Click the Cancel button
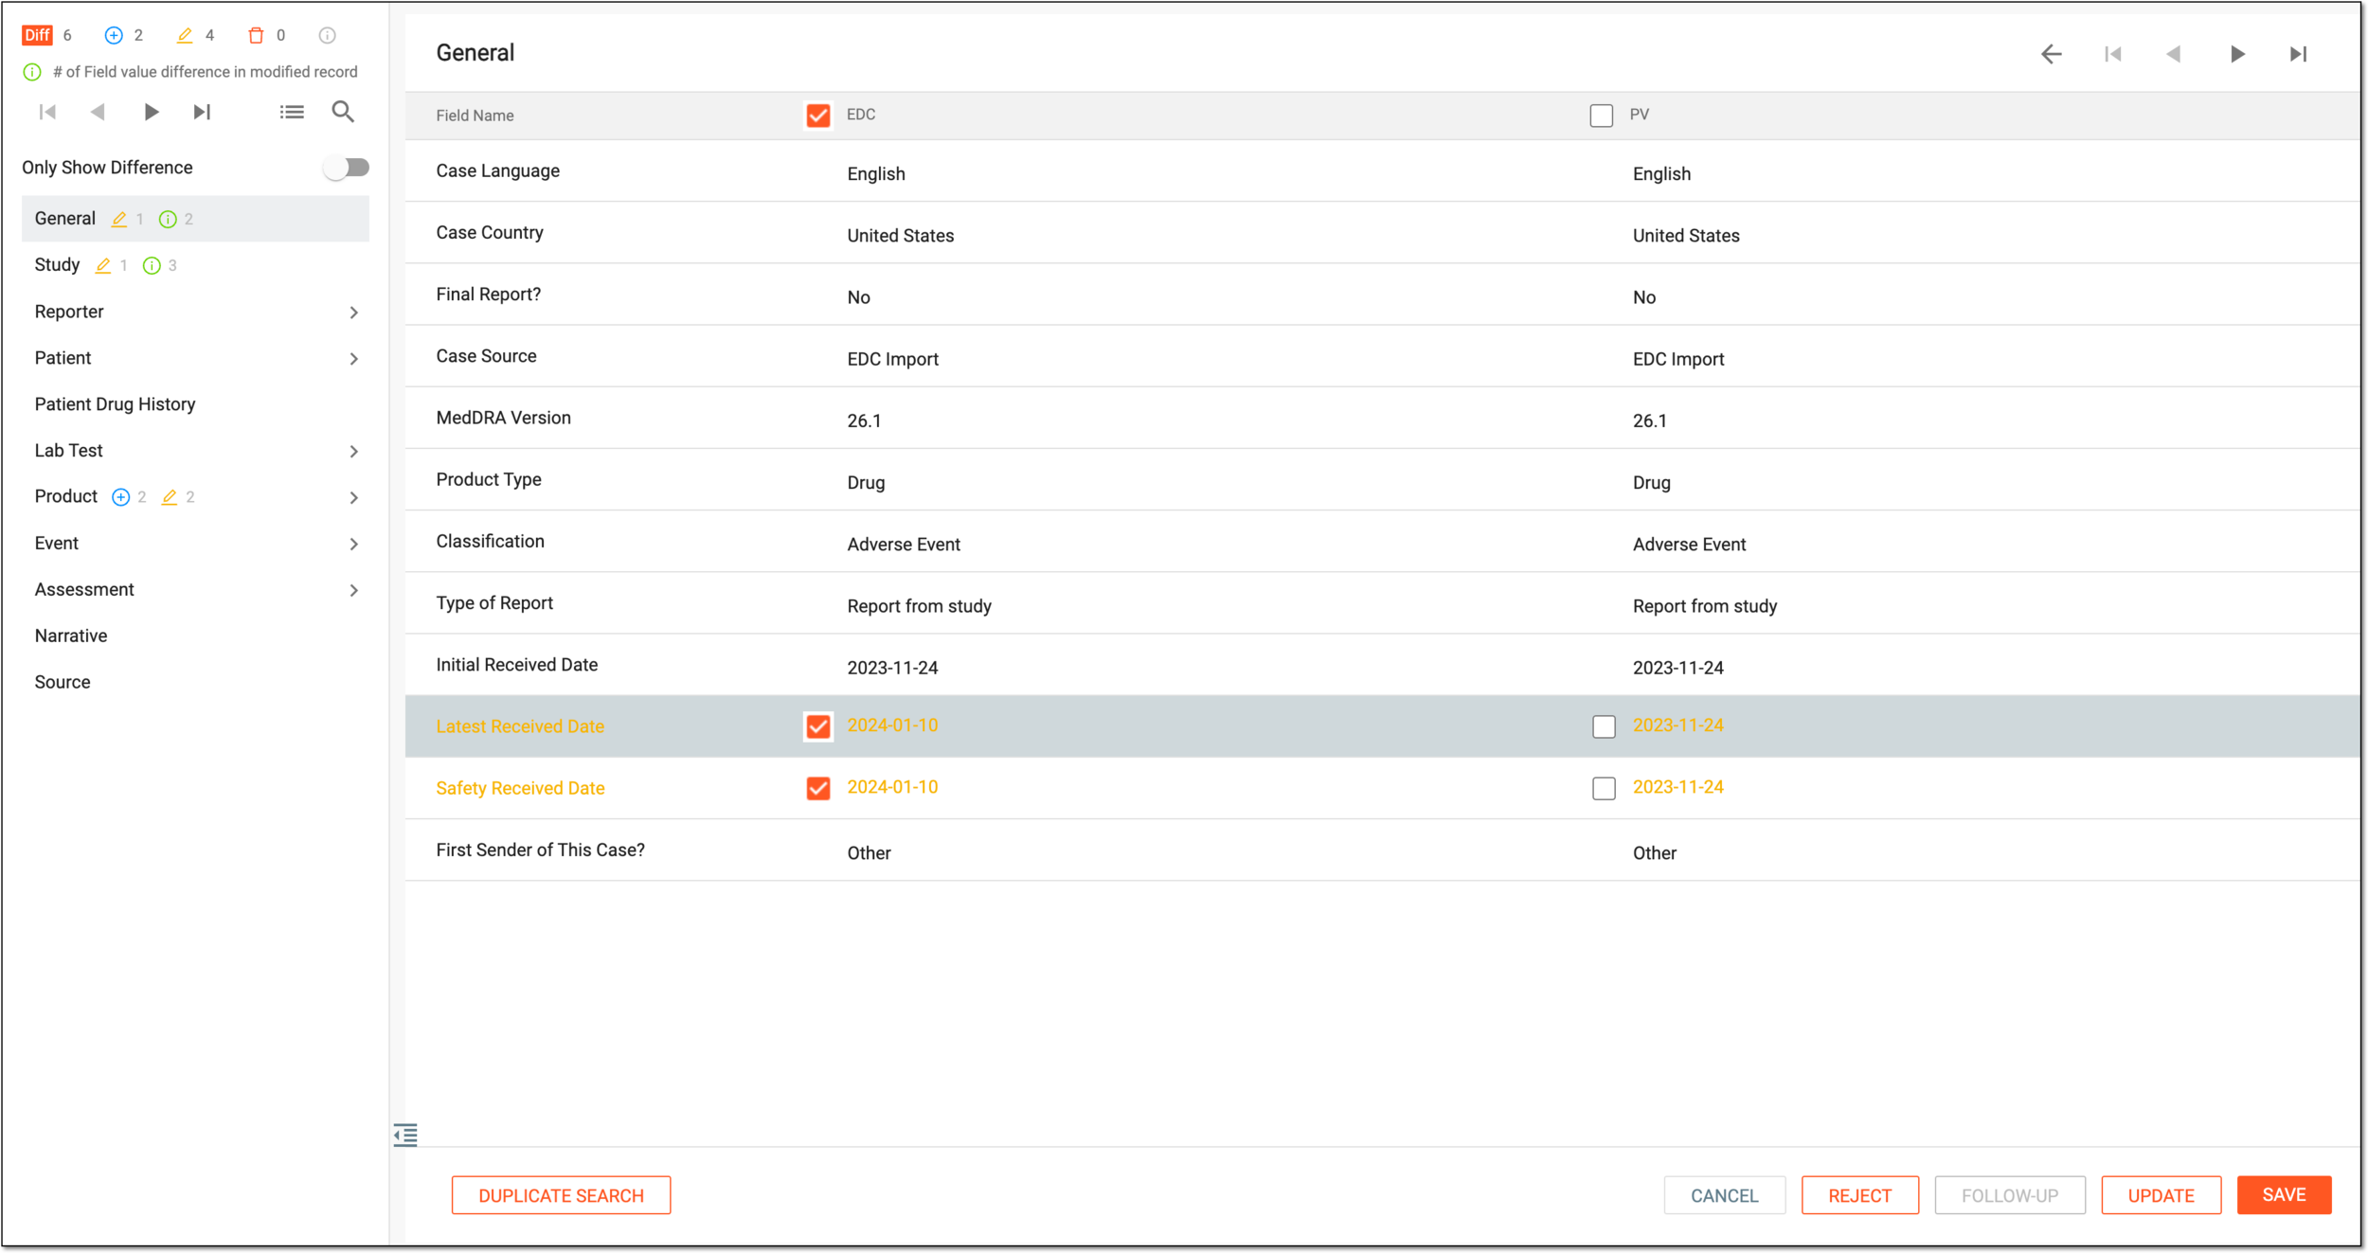The height and width of the screenshot is (1253, 2368). click(1724, 1195)
